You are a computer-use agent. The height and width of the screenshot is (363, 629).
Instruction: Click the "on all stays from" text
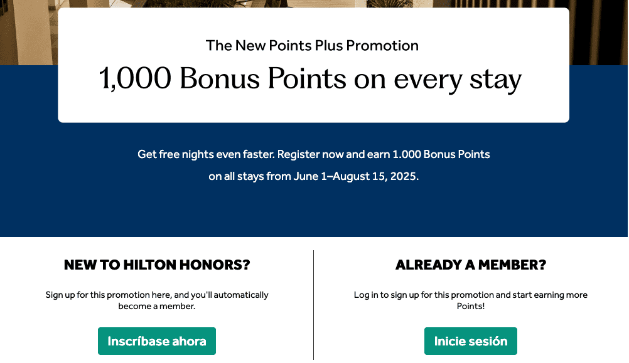click(x=250, y=176)
